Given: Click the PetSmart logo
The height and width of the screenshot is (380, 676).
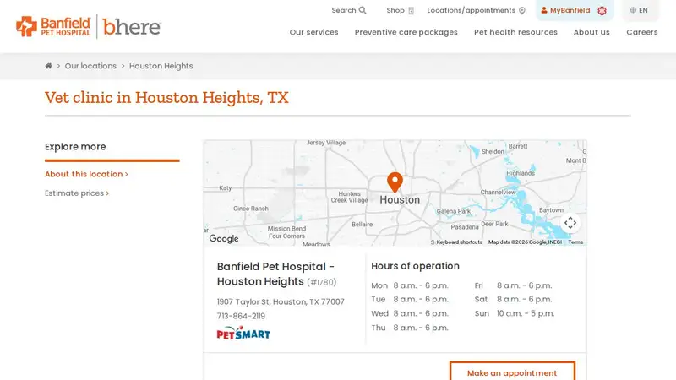Looking at the screenshot, I should pos(243,333).
